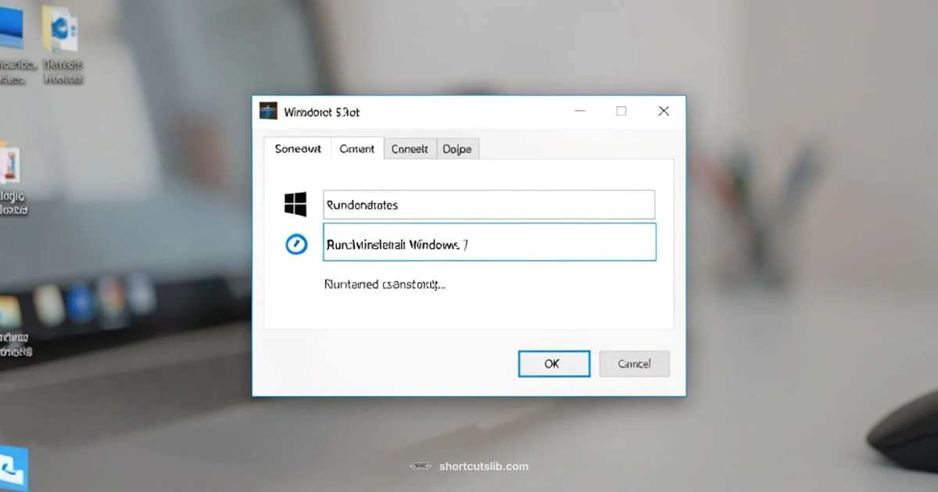Click the OK button
This screenshot has height=492, width=938.
[x=553, y=363]
